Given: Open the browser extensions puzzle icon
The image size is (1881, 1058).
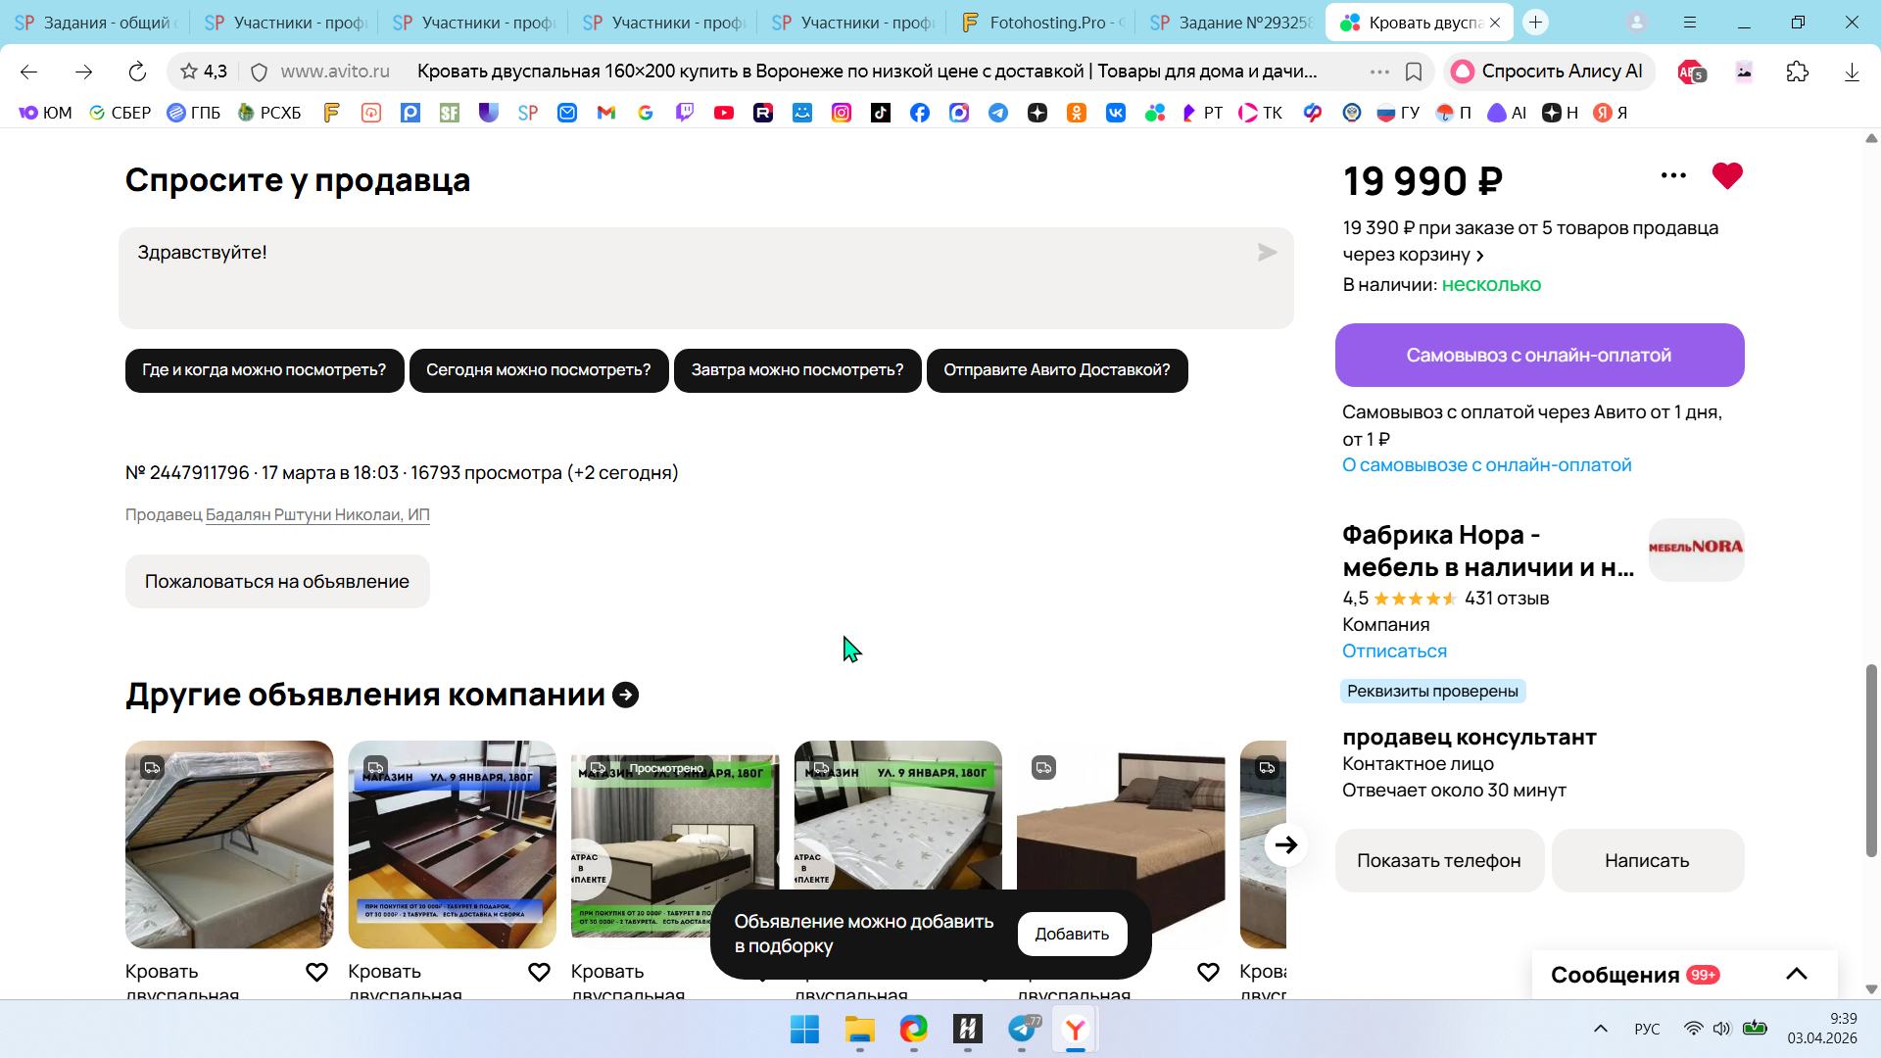Looking at the screenshot, I should coord(1797,72).
